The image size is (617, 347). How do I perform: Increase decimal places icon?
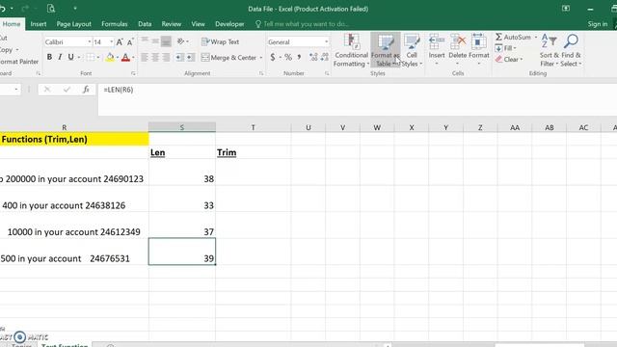313,58
